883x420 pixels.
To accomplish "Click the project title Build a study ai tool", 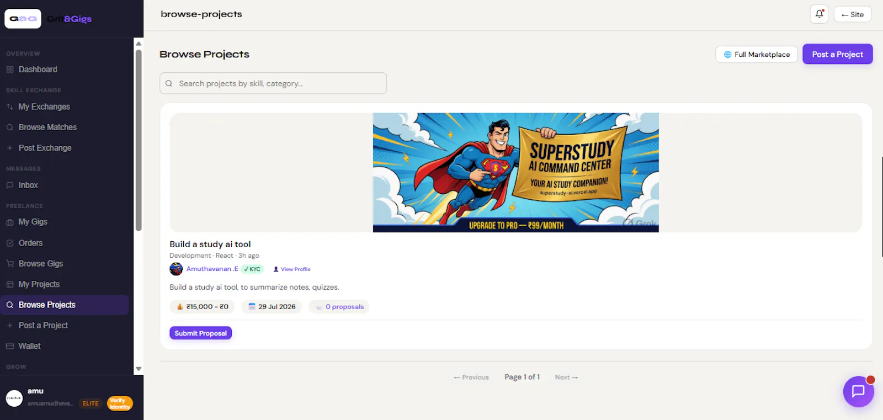I will (x=210, y=244).
